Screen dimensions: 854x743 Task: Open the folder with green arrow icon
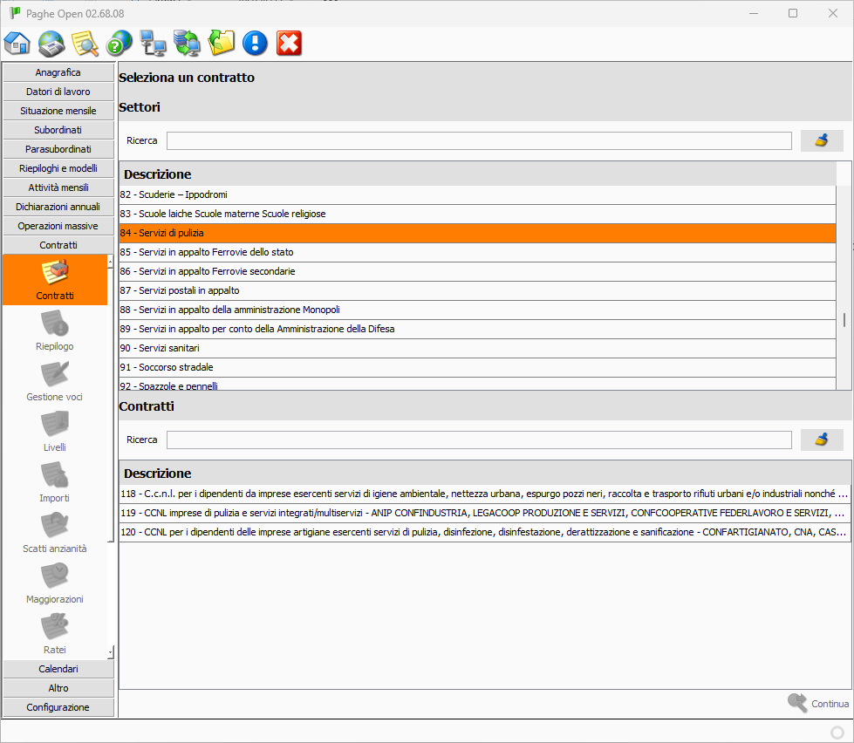coord(222,43)
